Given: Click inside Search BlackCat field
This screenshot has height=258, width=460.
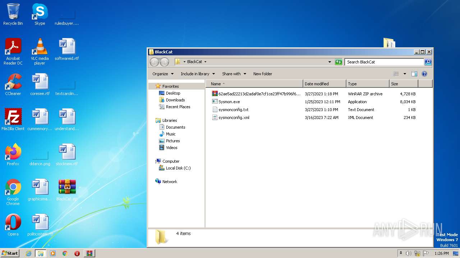Looking at the screenshot, I should 384,62.
